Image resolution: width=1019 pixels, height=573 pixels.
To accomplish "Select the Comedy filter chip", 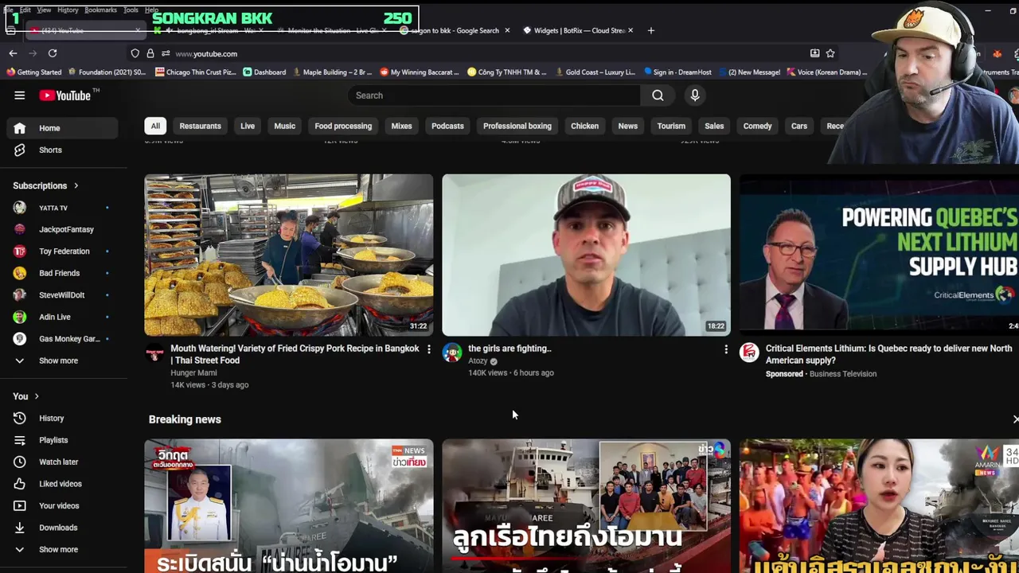I will 757,126.
